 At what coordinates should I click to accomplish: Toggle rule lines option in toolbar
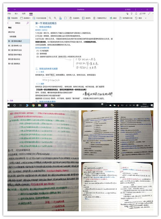point(86,18)
